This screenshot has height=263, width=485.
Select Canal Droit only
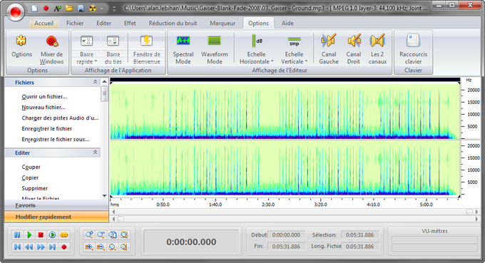point(354,49)
